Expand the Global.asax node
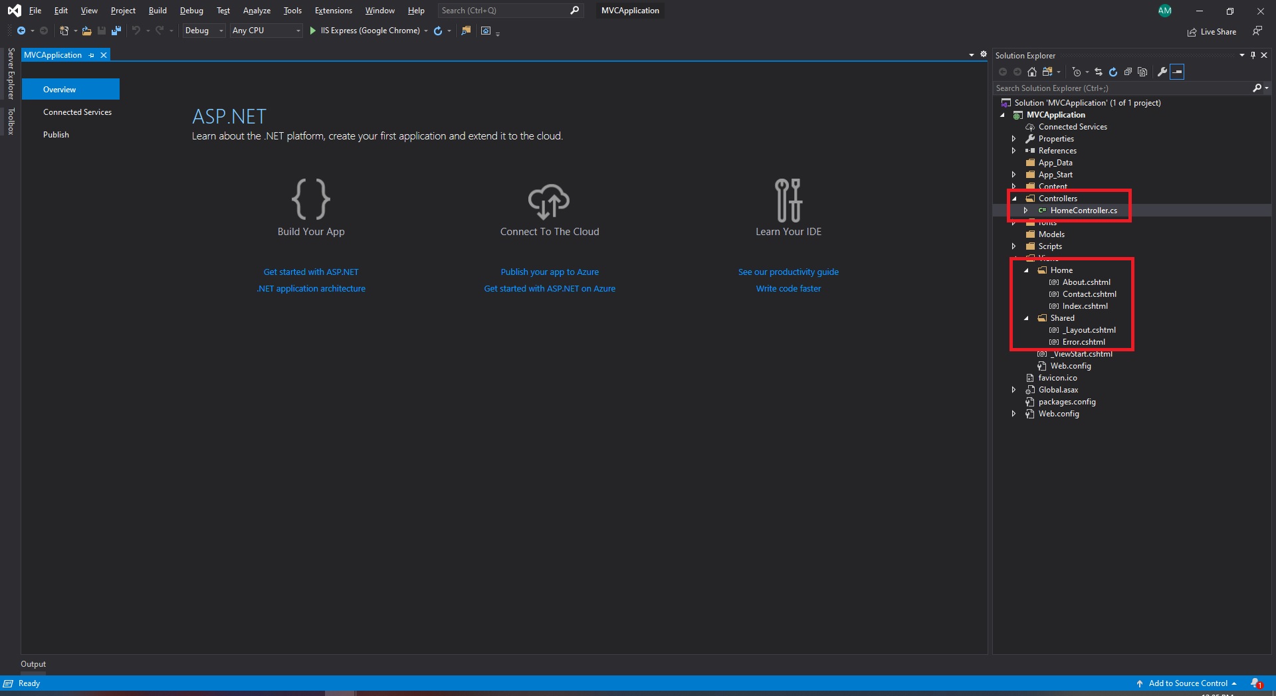1276x696 pixels. tap(1013, 390)
